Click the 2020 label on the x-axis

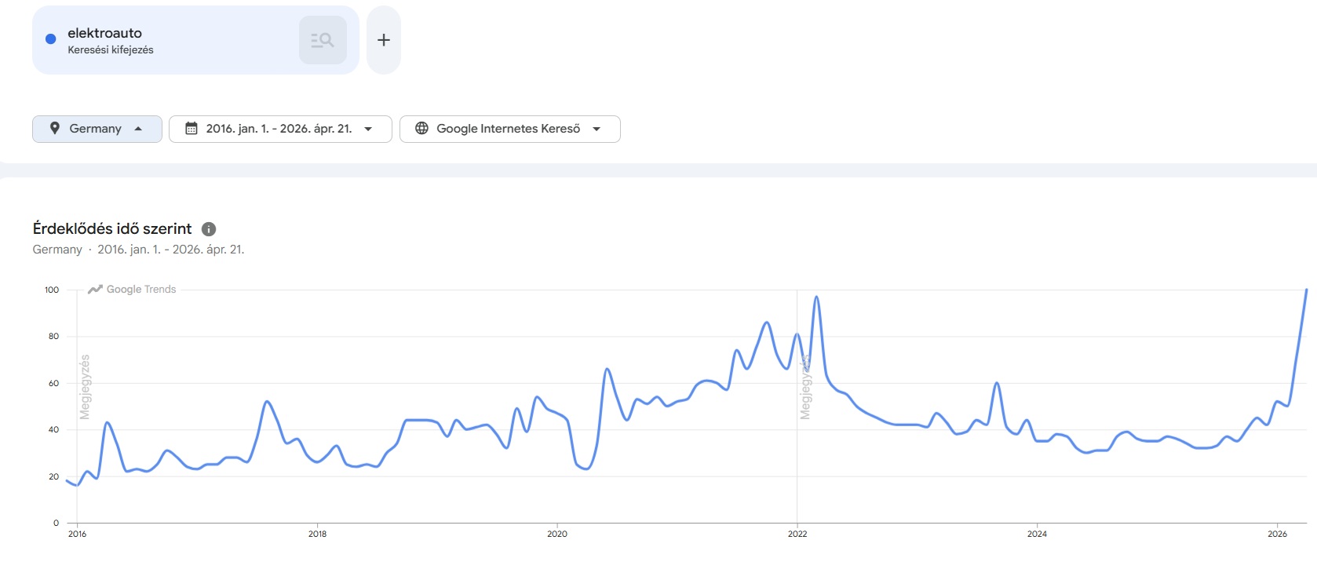(x=557, y=534)
